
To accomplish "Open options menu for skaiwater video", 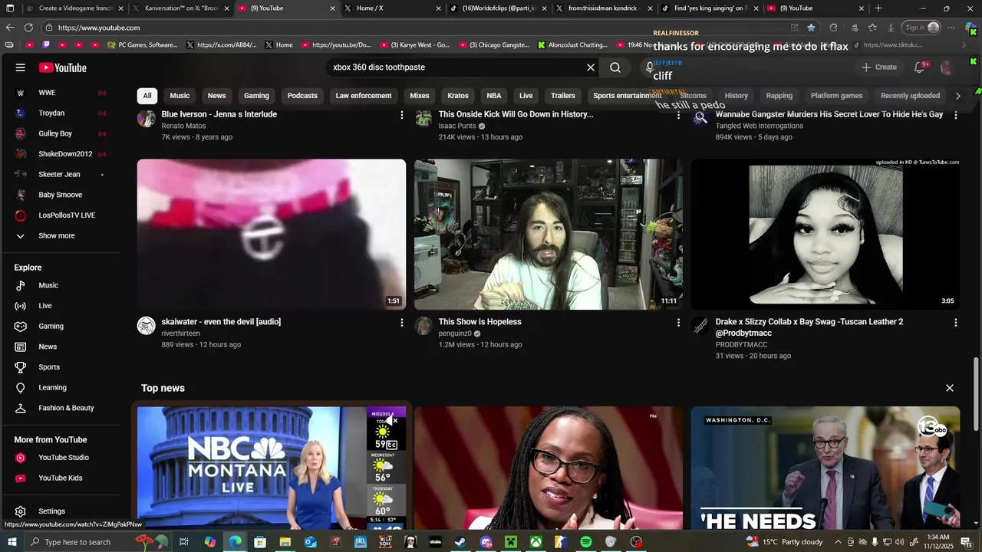I will tap(401, 323).
